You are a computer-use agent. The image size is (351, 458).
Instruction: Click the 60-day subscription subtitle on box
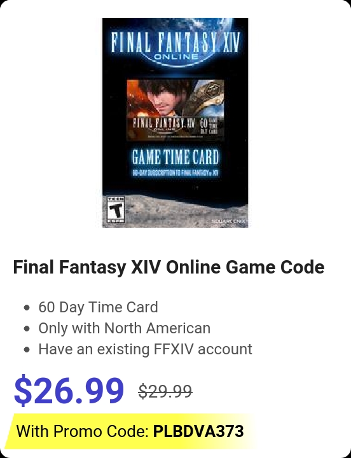tap(175, 172)
